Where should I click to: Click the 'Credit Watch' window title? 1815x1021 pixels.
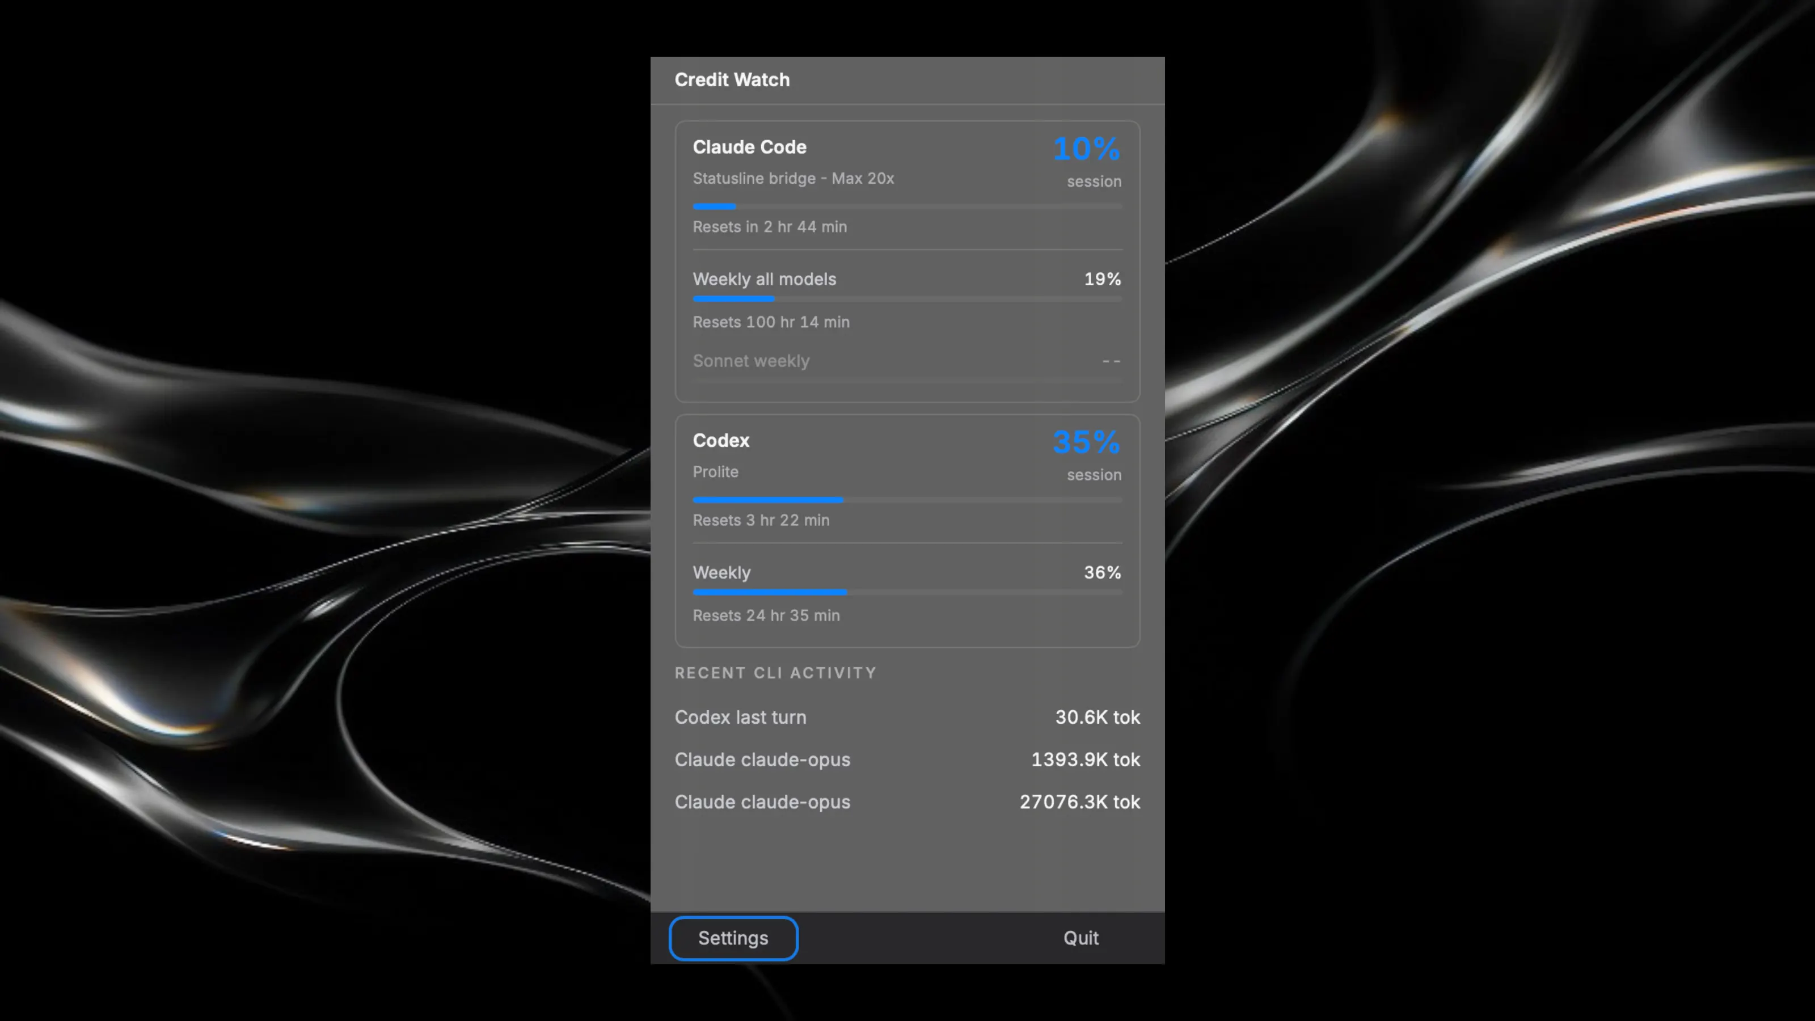(x=732, y=79)
